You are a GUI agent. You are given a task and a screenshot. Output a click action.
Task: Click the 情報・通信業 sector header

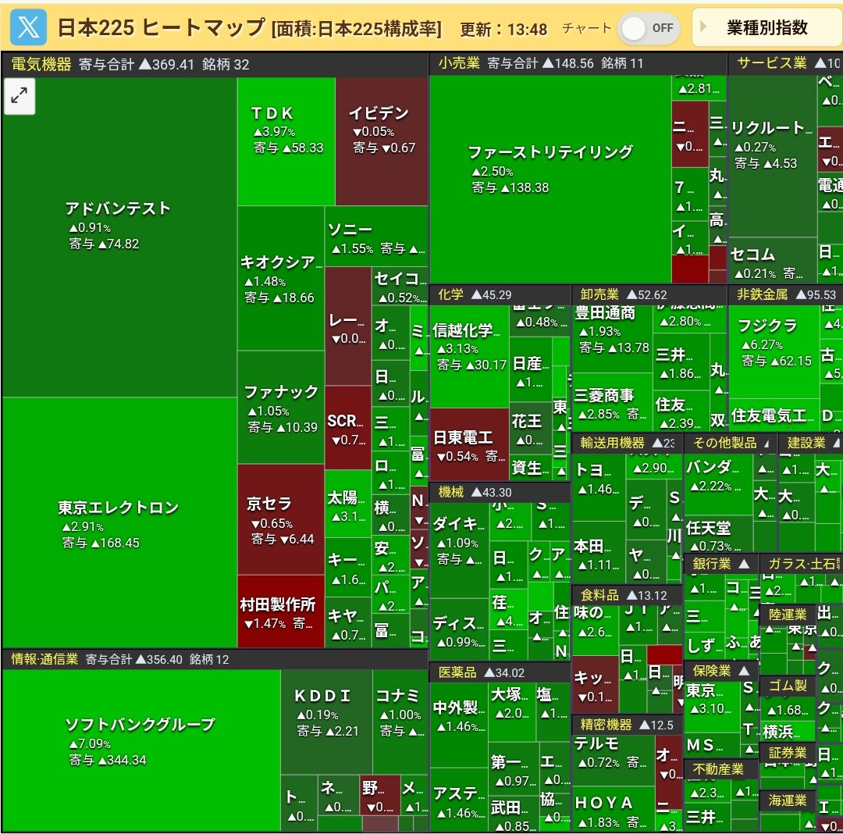[x=215, y=659]
